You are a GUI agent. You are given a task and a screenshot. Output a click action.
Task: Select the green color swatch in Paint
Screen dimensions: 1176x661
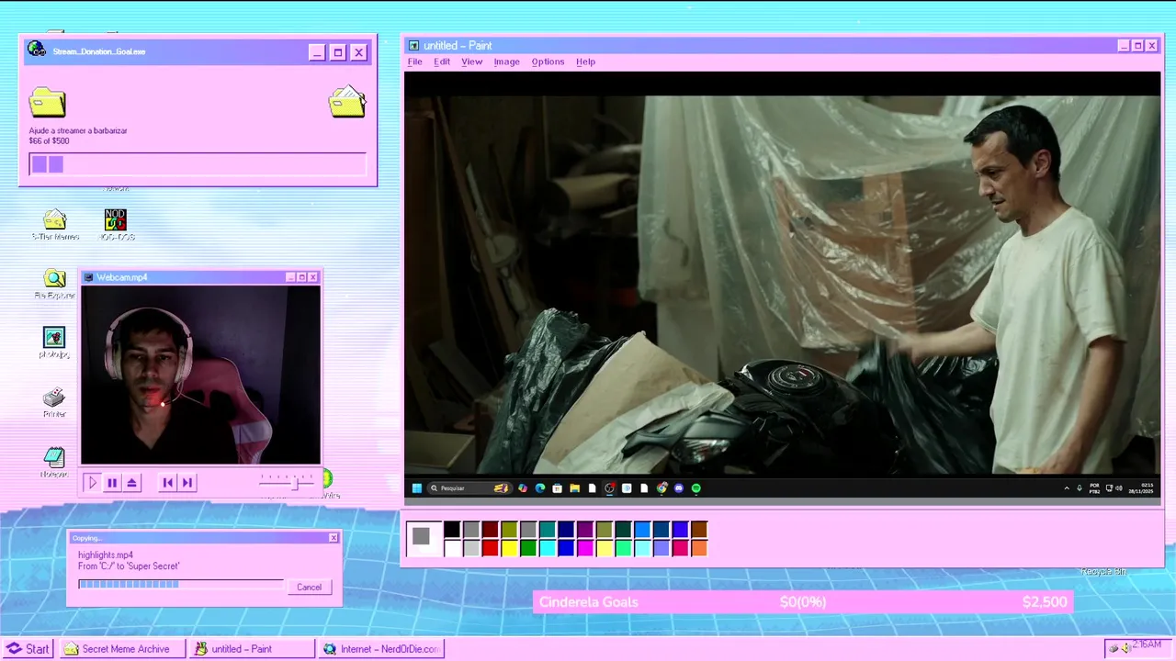point(528,548)
